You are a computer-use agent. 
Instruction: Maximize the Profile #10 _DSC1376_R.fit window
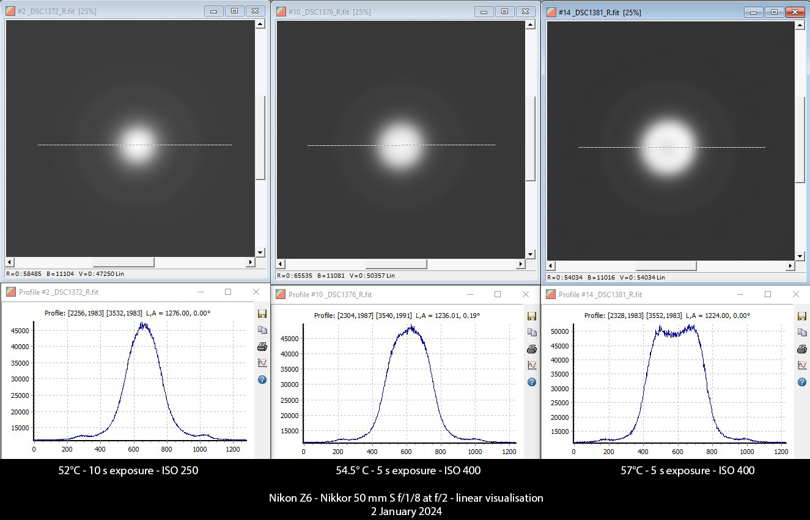[498, 294]
